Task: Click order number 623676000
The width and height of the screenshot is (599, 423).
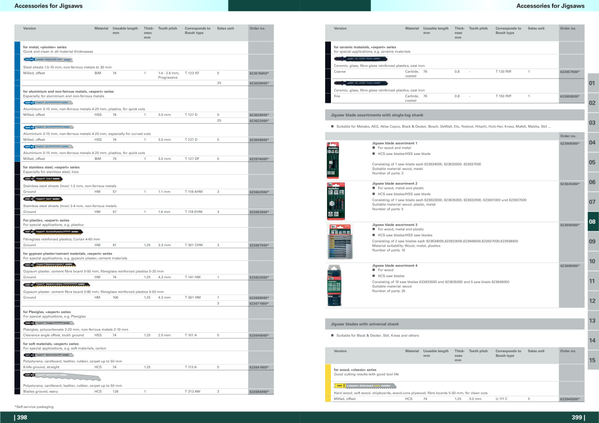Action: (259, 73)
